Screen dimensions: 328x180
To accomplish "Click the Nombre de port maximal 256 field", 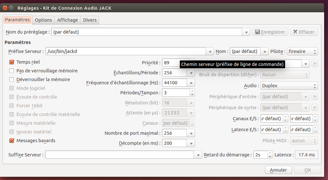I will pos(175,133).
